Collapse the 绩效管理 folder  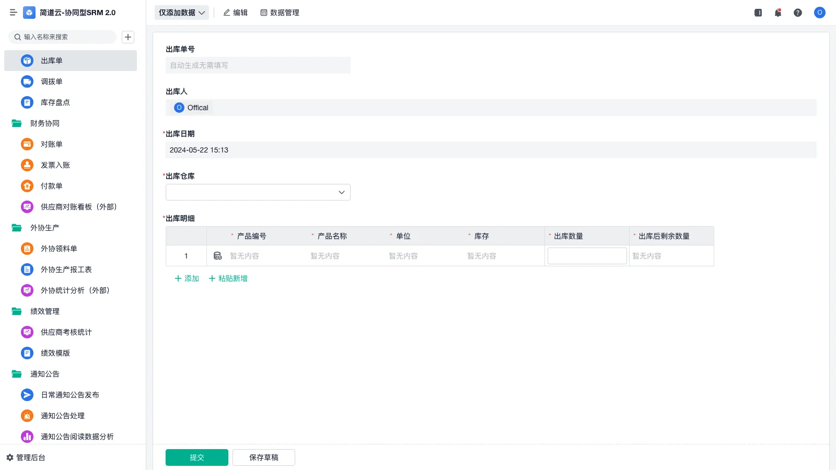[17, 311]
